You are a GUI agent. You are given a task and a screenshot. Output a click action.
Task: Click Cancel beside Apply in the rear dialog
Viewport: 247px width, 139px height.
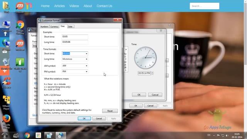click(151, 105)
